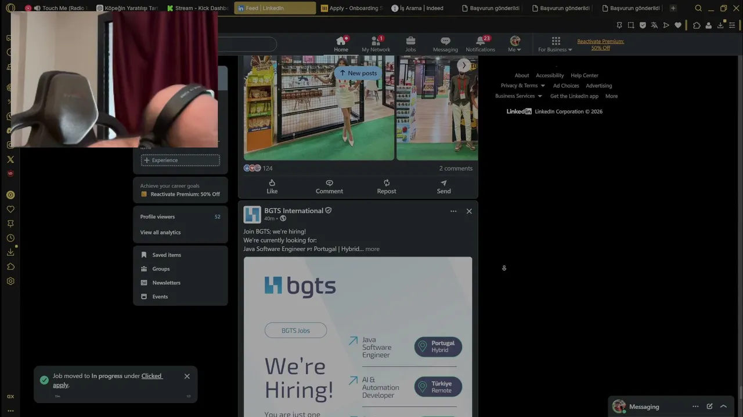Add Experience to profile
Screen dimensions: 743x417
tap(181, 160)
